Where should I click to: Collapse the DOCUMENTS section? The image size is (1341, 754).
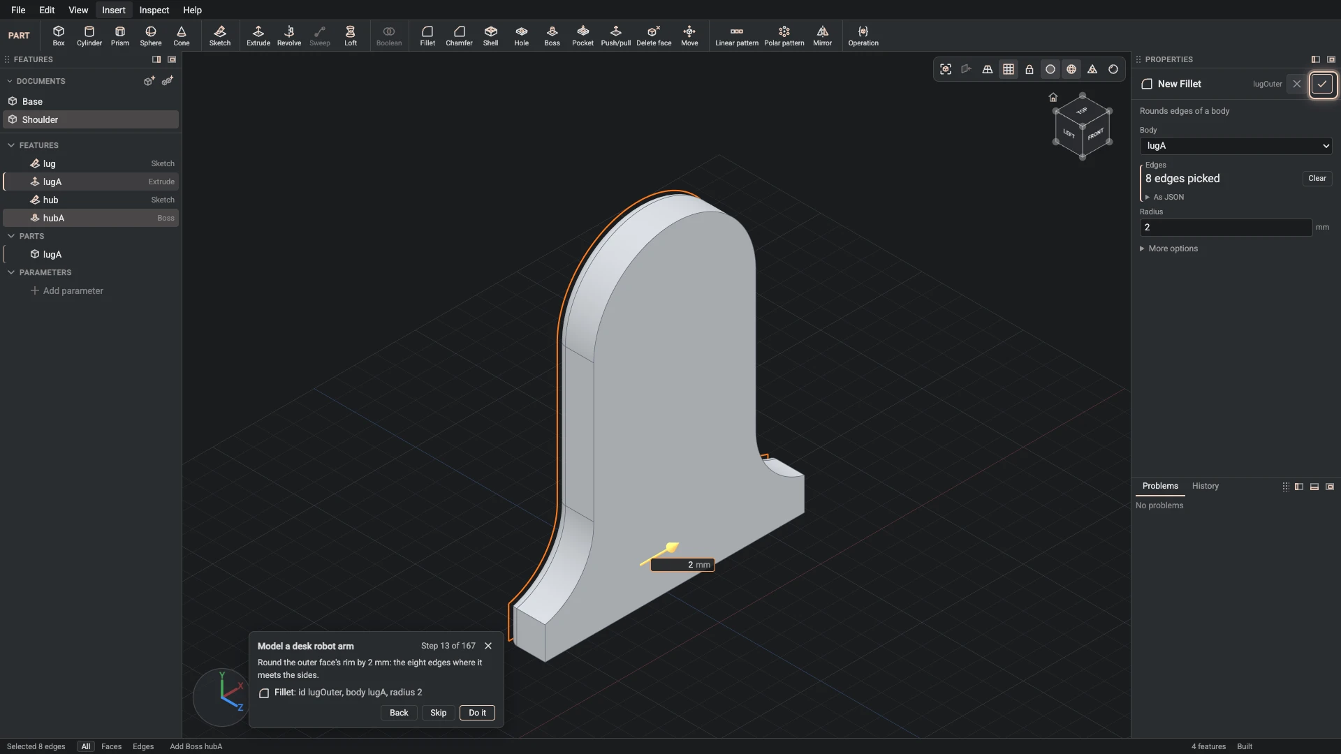click(x=10, y=81)
